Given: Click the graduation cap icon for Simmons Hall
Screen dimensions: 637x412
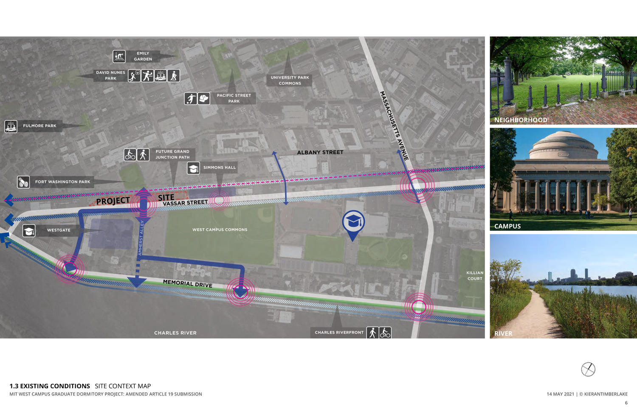Looking at the screenshot, I should click(x=193, y=168).
